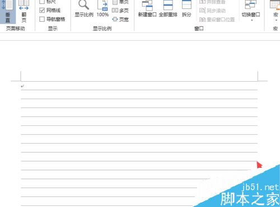The width and height of the screenshot is (280, 207).
Task: Switch to 翻页 side-to-side page movement
Action: (x=24, y=11)
